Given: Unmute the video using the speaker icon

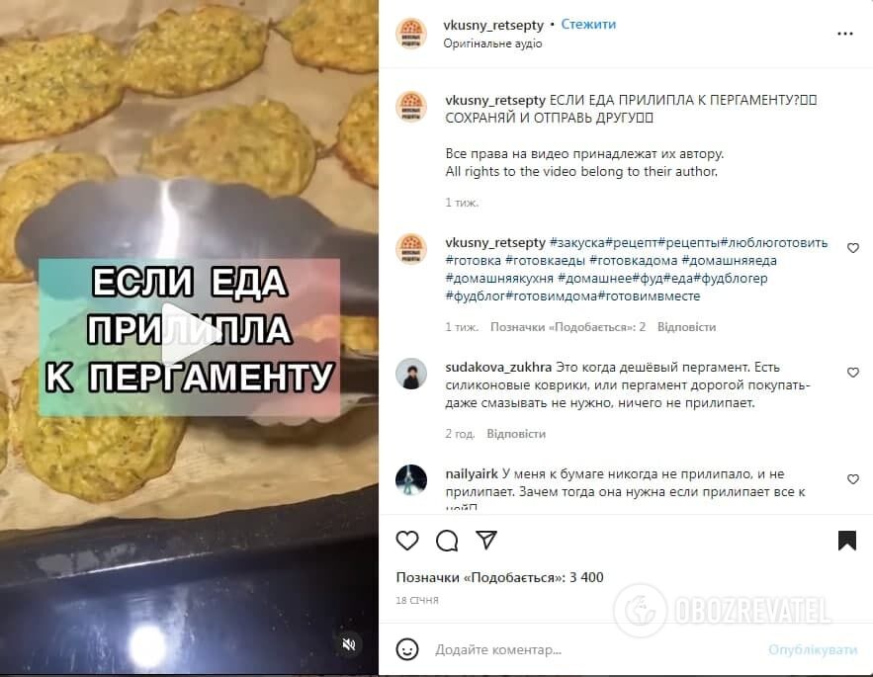Looking at the screenshot, I should 349,644.
